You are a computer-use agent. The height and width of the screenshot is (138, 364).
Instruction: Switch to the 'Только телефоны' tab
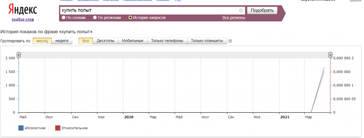167,41
